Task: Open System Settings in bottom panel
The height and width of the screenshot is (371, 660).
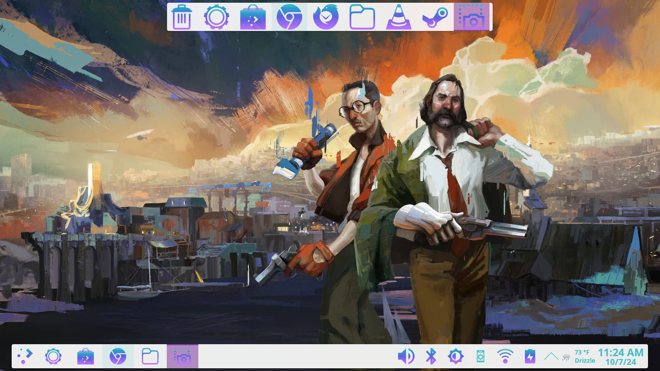Action: [53, 356]
